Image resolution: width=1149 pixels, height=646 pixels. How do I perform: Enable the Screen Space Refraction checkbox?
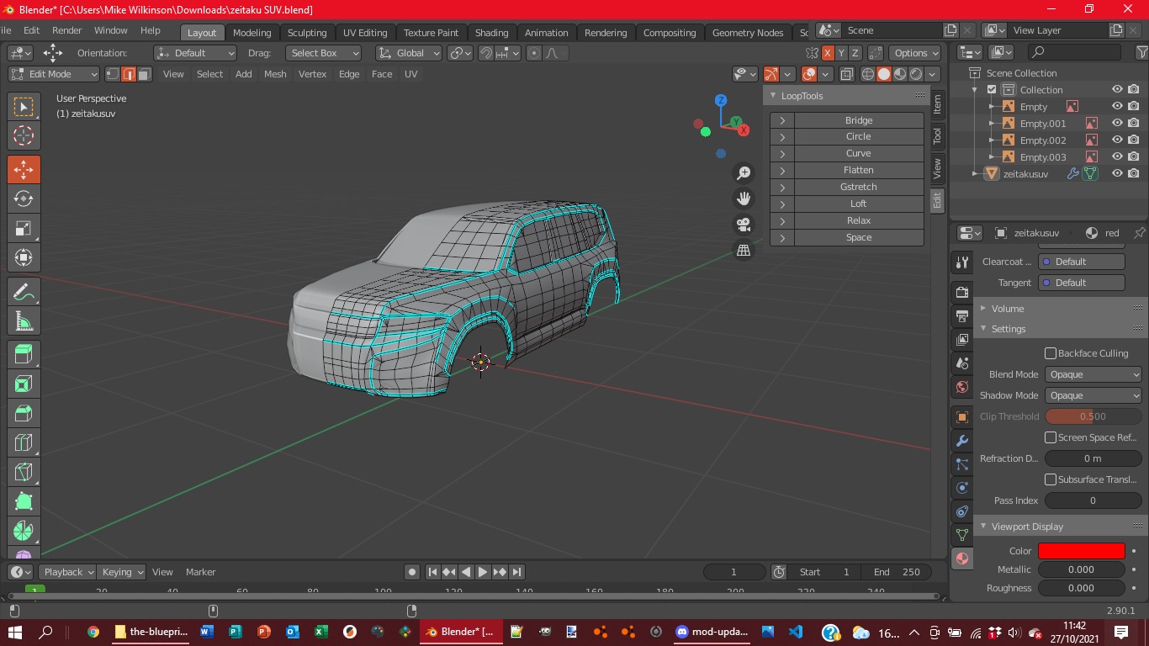click(x=1051, y=437)
